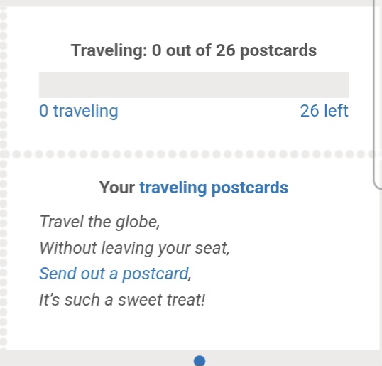This screenshot has height=366, width=382.
Task: Open the '0 traveling' link
Action: click(78, 111)
